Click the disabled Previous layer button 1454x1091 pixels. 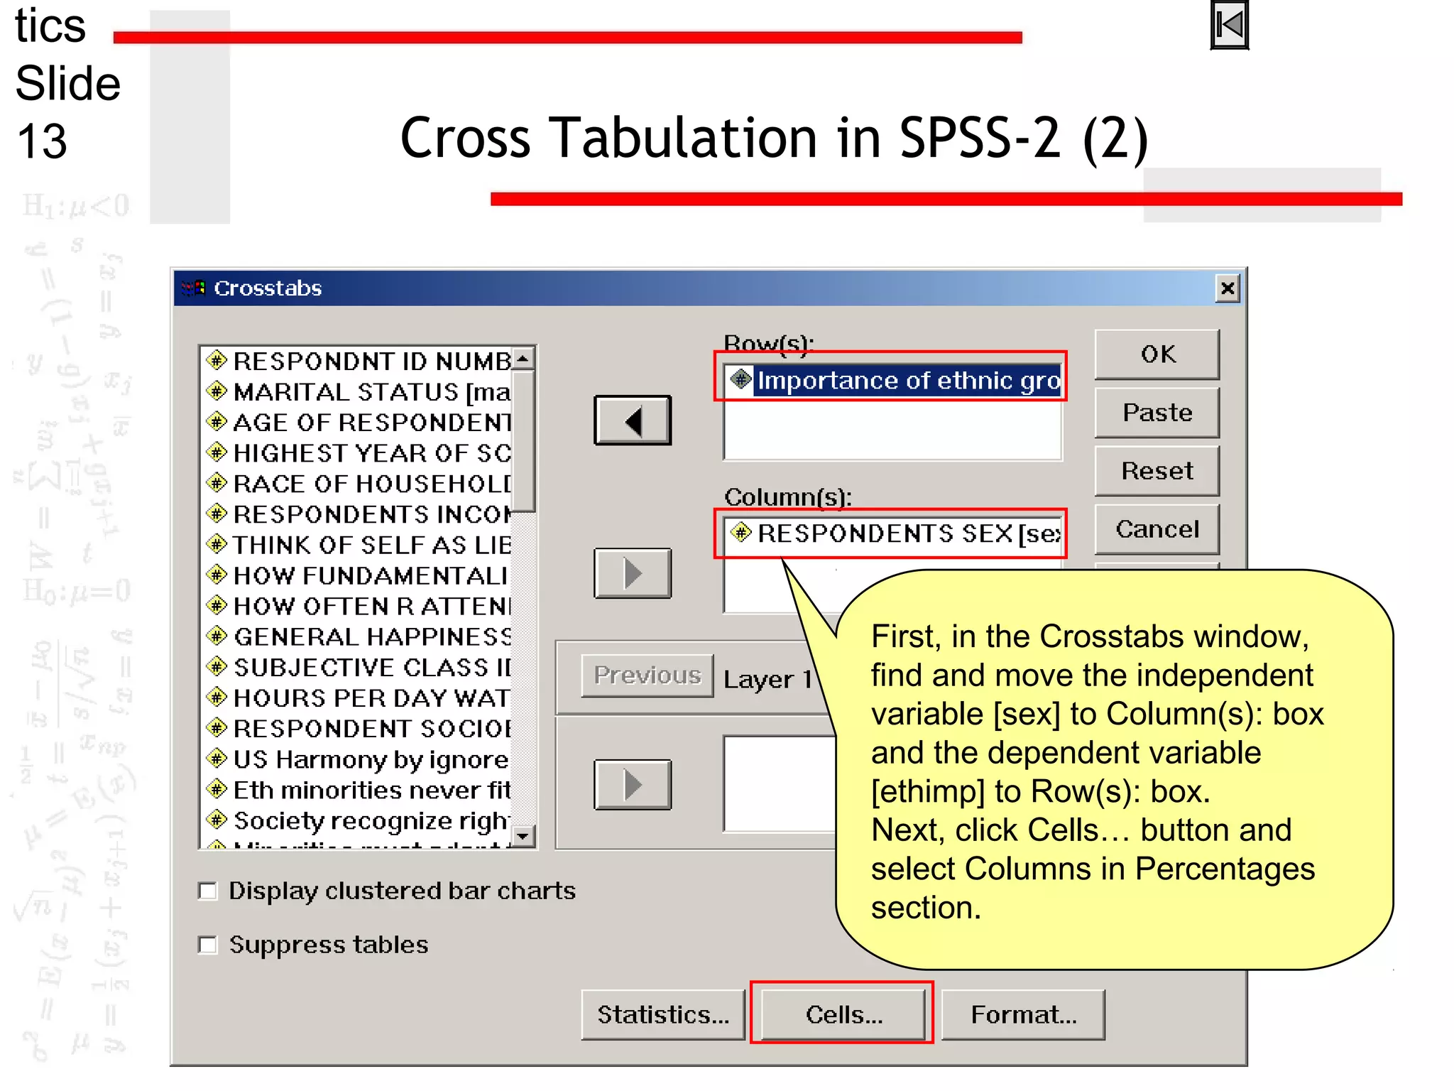click(647, 675)
